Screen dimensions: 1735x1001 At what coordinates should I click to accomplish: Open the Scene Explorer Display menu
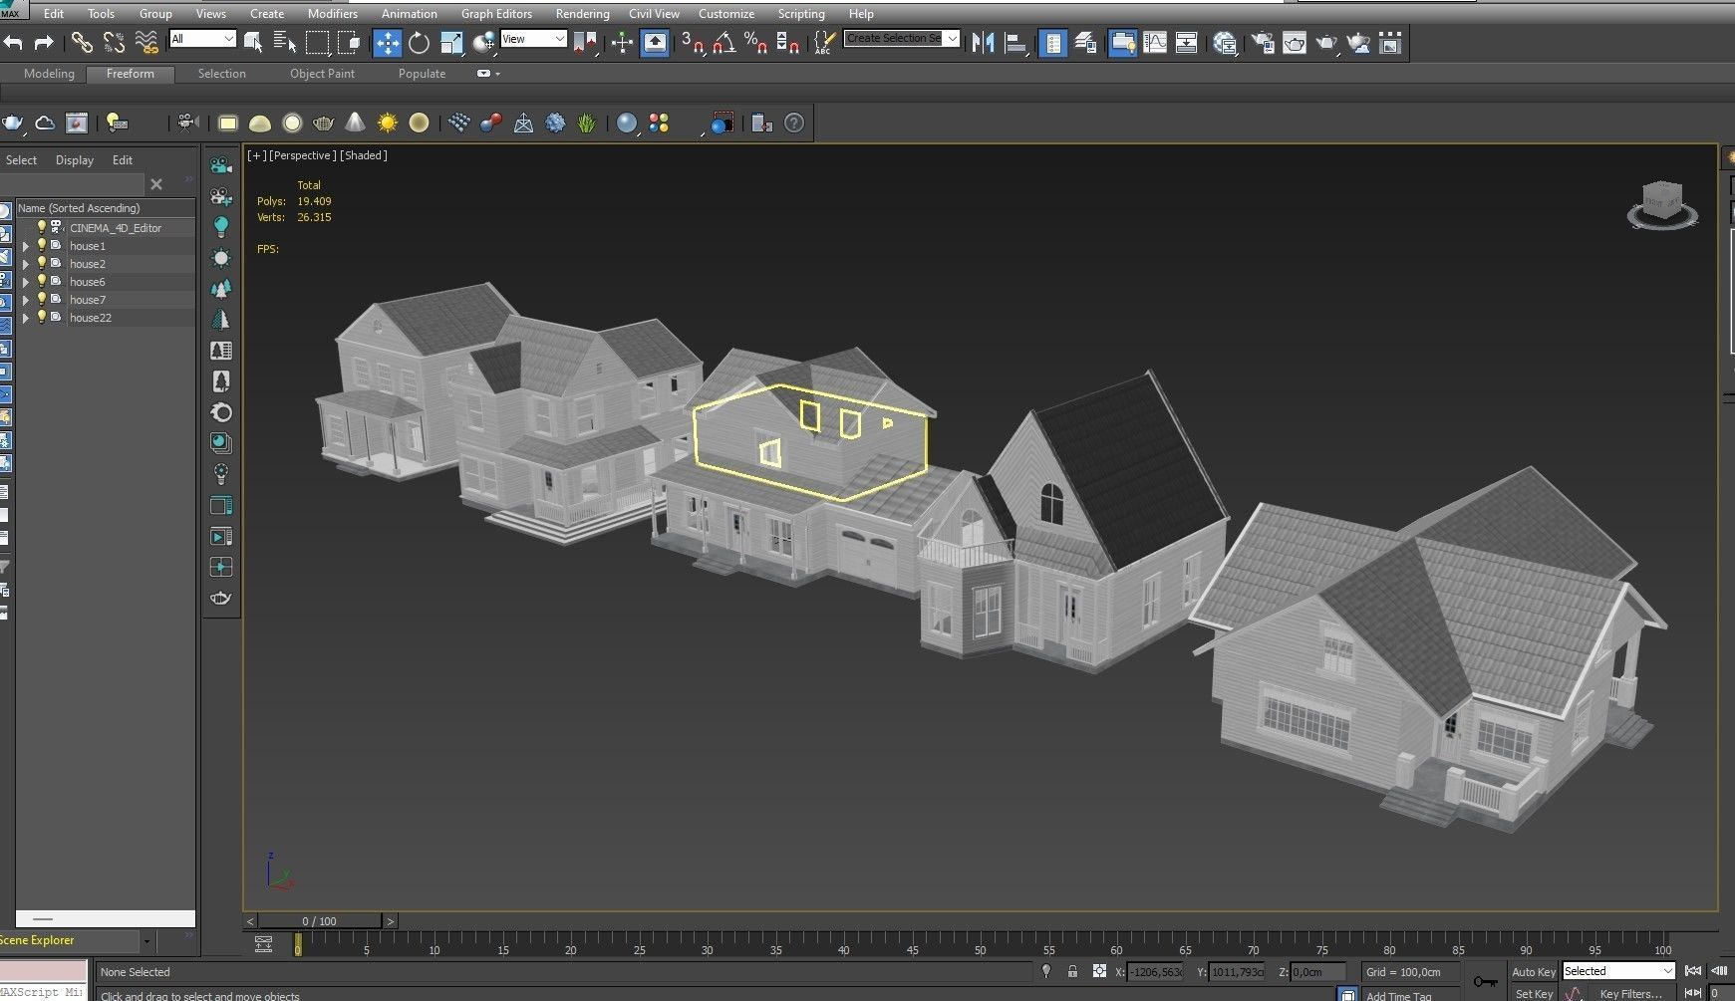click(75, 159)
